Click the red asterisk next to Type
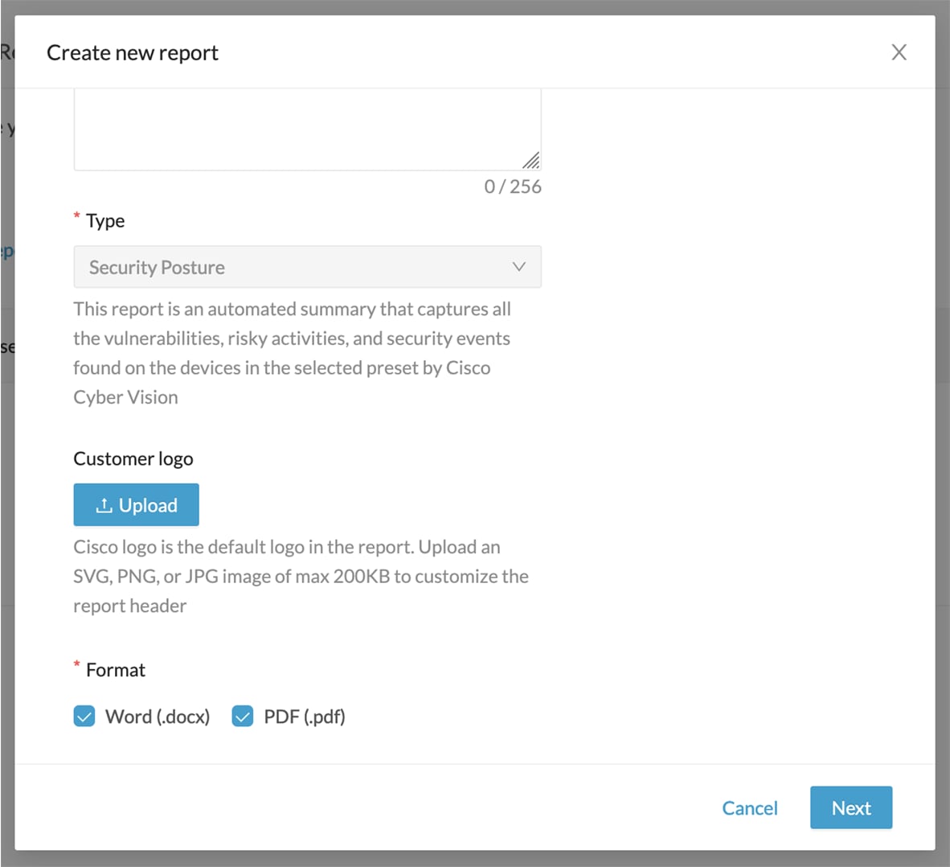The height and width of the screenshot is (867, 950). tap(76, 215)
